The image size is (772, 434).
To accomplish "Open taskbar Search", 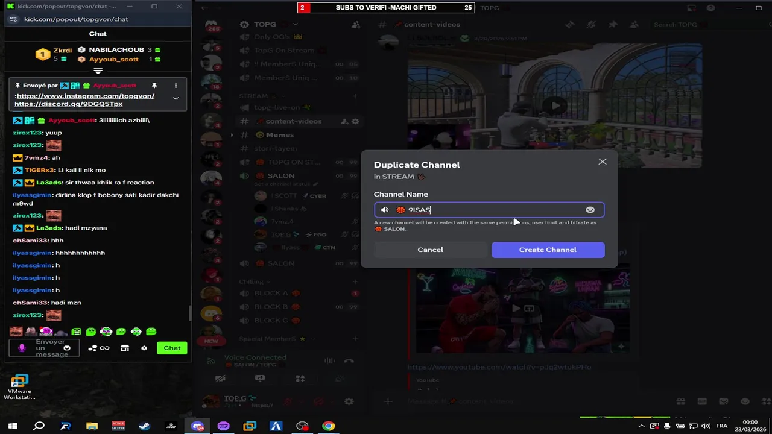I will point(39,426).
